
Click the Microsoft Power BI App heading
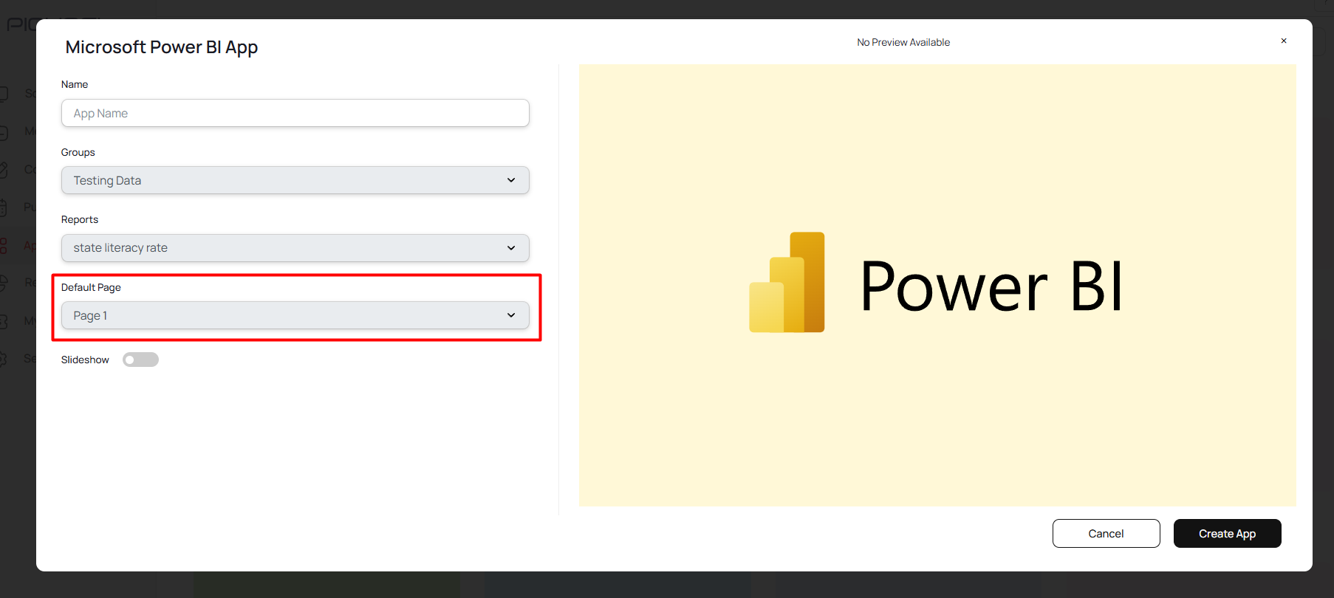pos(162,47)
